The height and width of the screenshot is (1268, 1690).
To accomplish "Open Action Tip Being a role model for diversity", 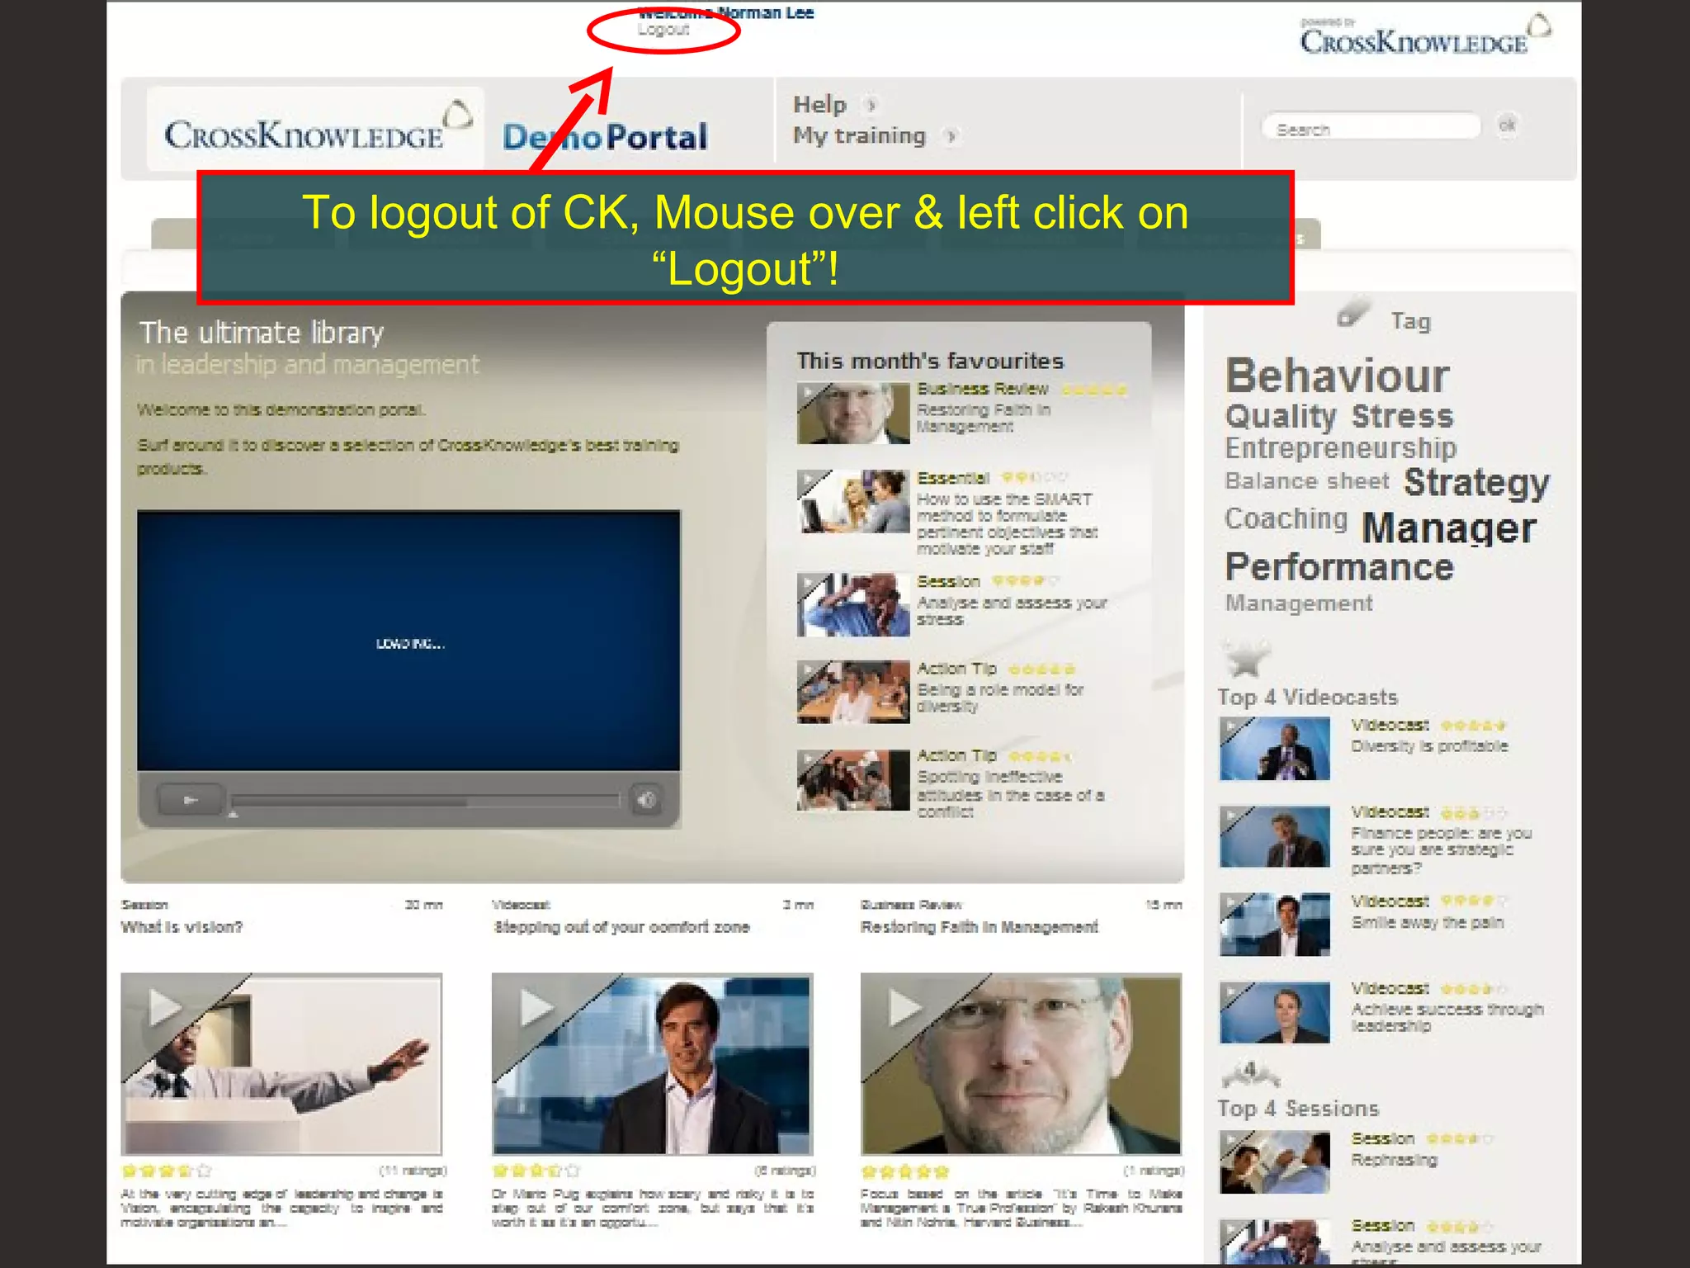I will [1000, 698].
